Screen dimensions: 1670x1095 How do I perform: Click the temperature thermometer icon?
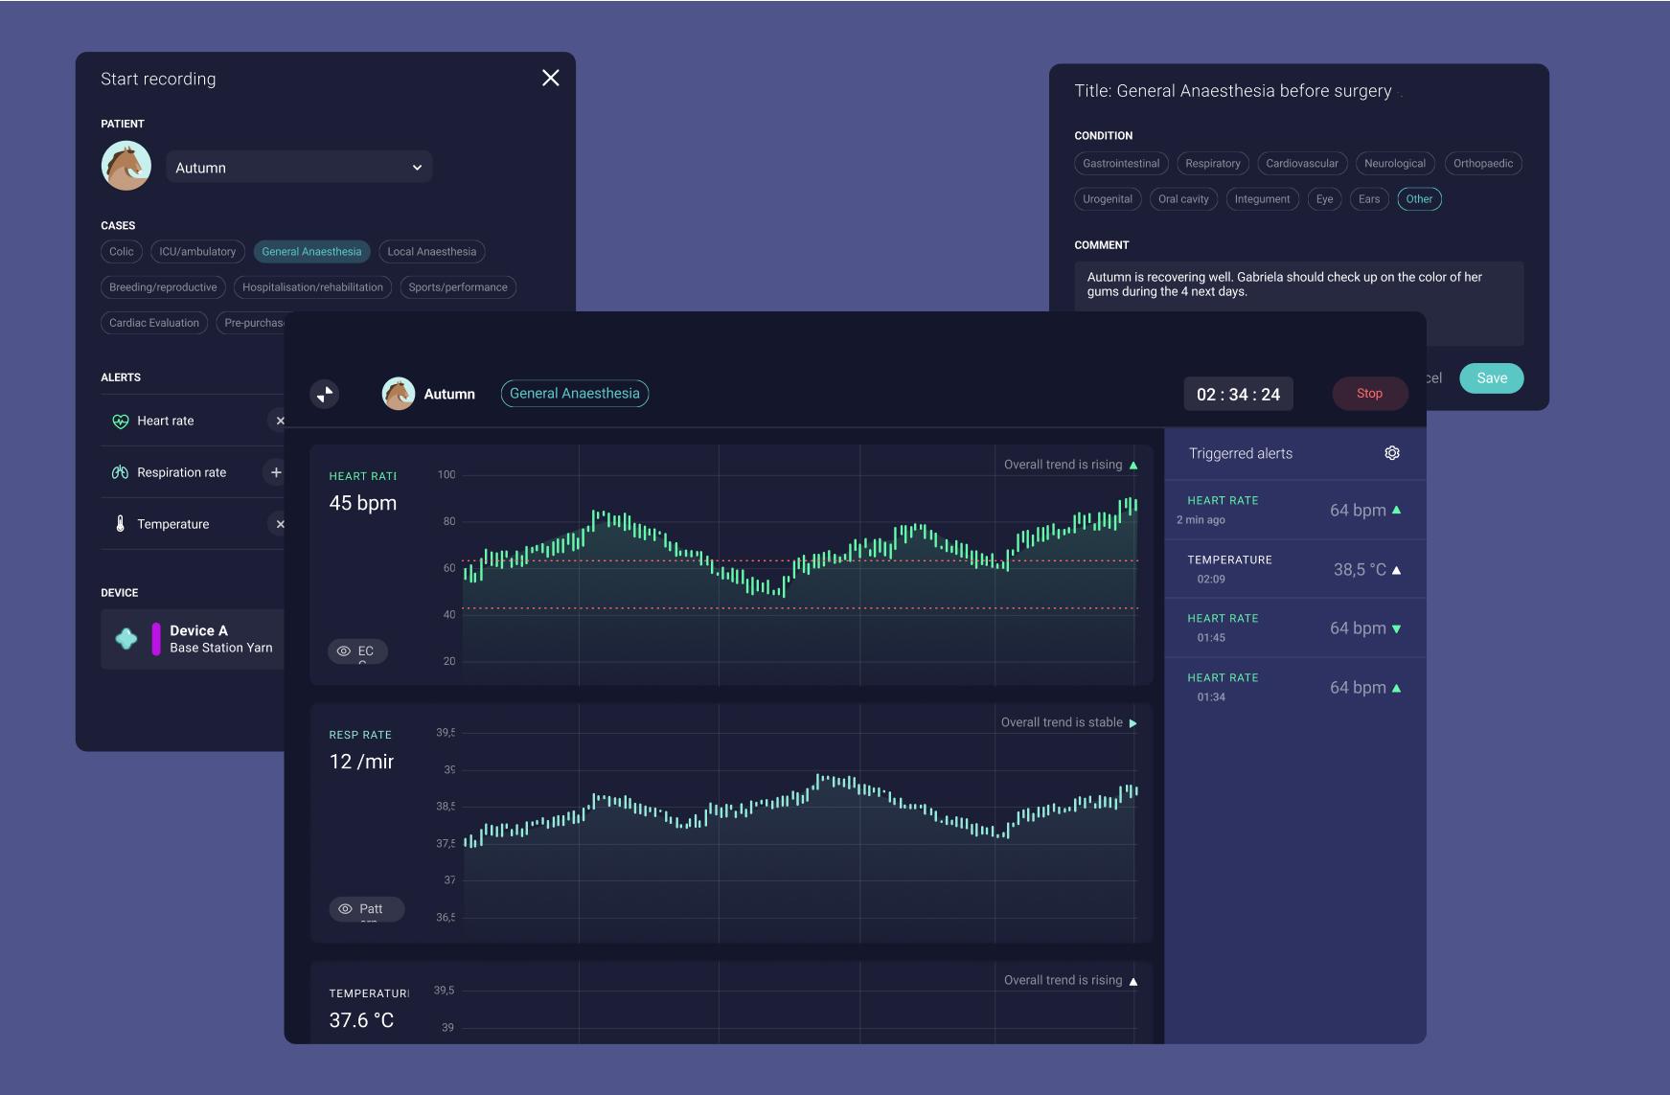[120, 524]
